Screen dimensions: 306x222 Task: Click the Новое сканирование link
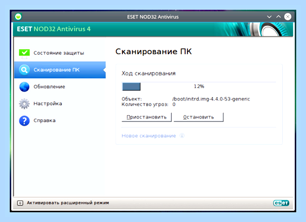pyautogui.click(x=149, y=136)
